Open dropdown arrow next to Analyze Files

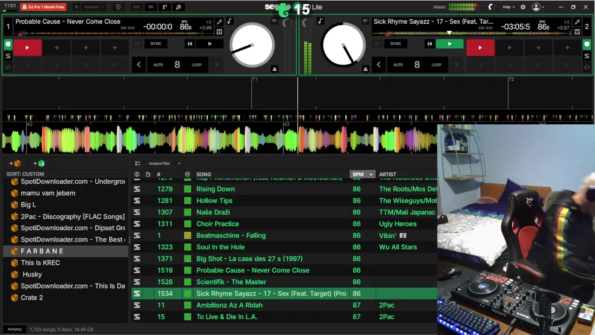[179, 163]
